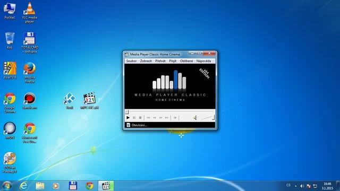The width and height of the screenshot is (340, 191).
Task: Click the taskbar clock showing 16:46
Action: point(327,186)
